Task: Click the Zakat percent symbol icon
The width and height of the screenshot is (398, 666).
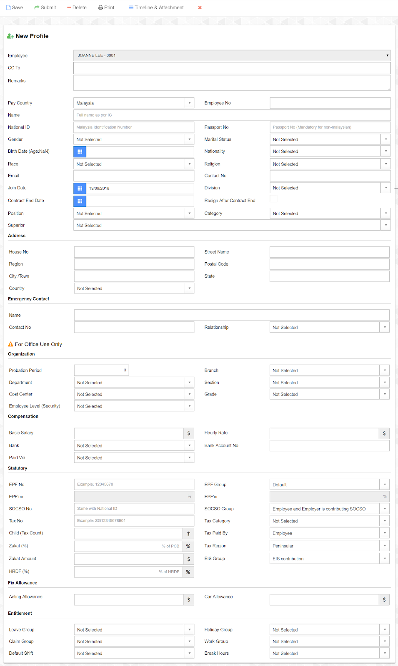Action: tap(188, 546)
